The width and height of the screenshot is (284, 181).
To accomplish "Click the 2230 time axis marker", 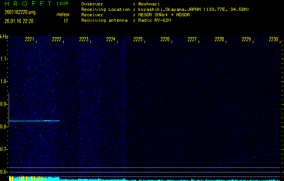I will click(x=273, y=39).
